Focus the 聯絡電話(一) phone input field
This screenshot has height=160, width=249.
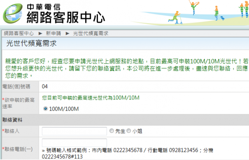74,142
